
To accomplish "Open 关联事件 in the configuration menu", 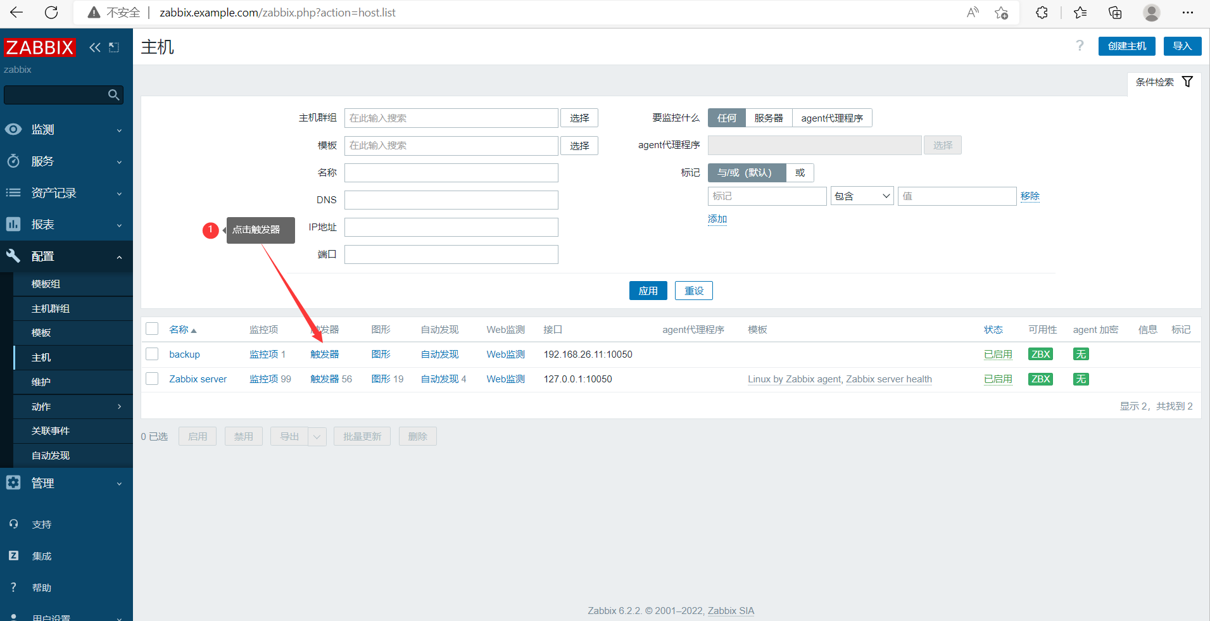I will point(73,431).
